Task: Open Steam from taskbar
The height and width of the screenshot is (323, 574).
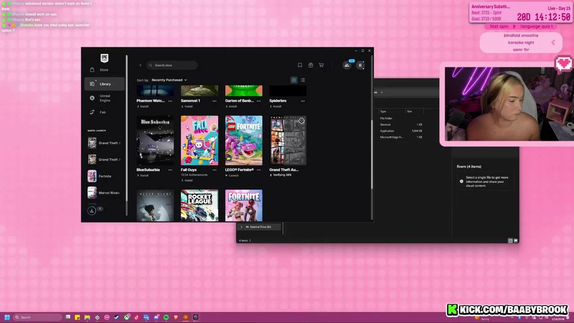Action: click(x=117, y=317)
